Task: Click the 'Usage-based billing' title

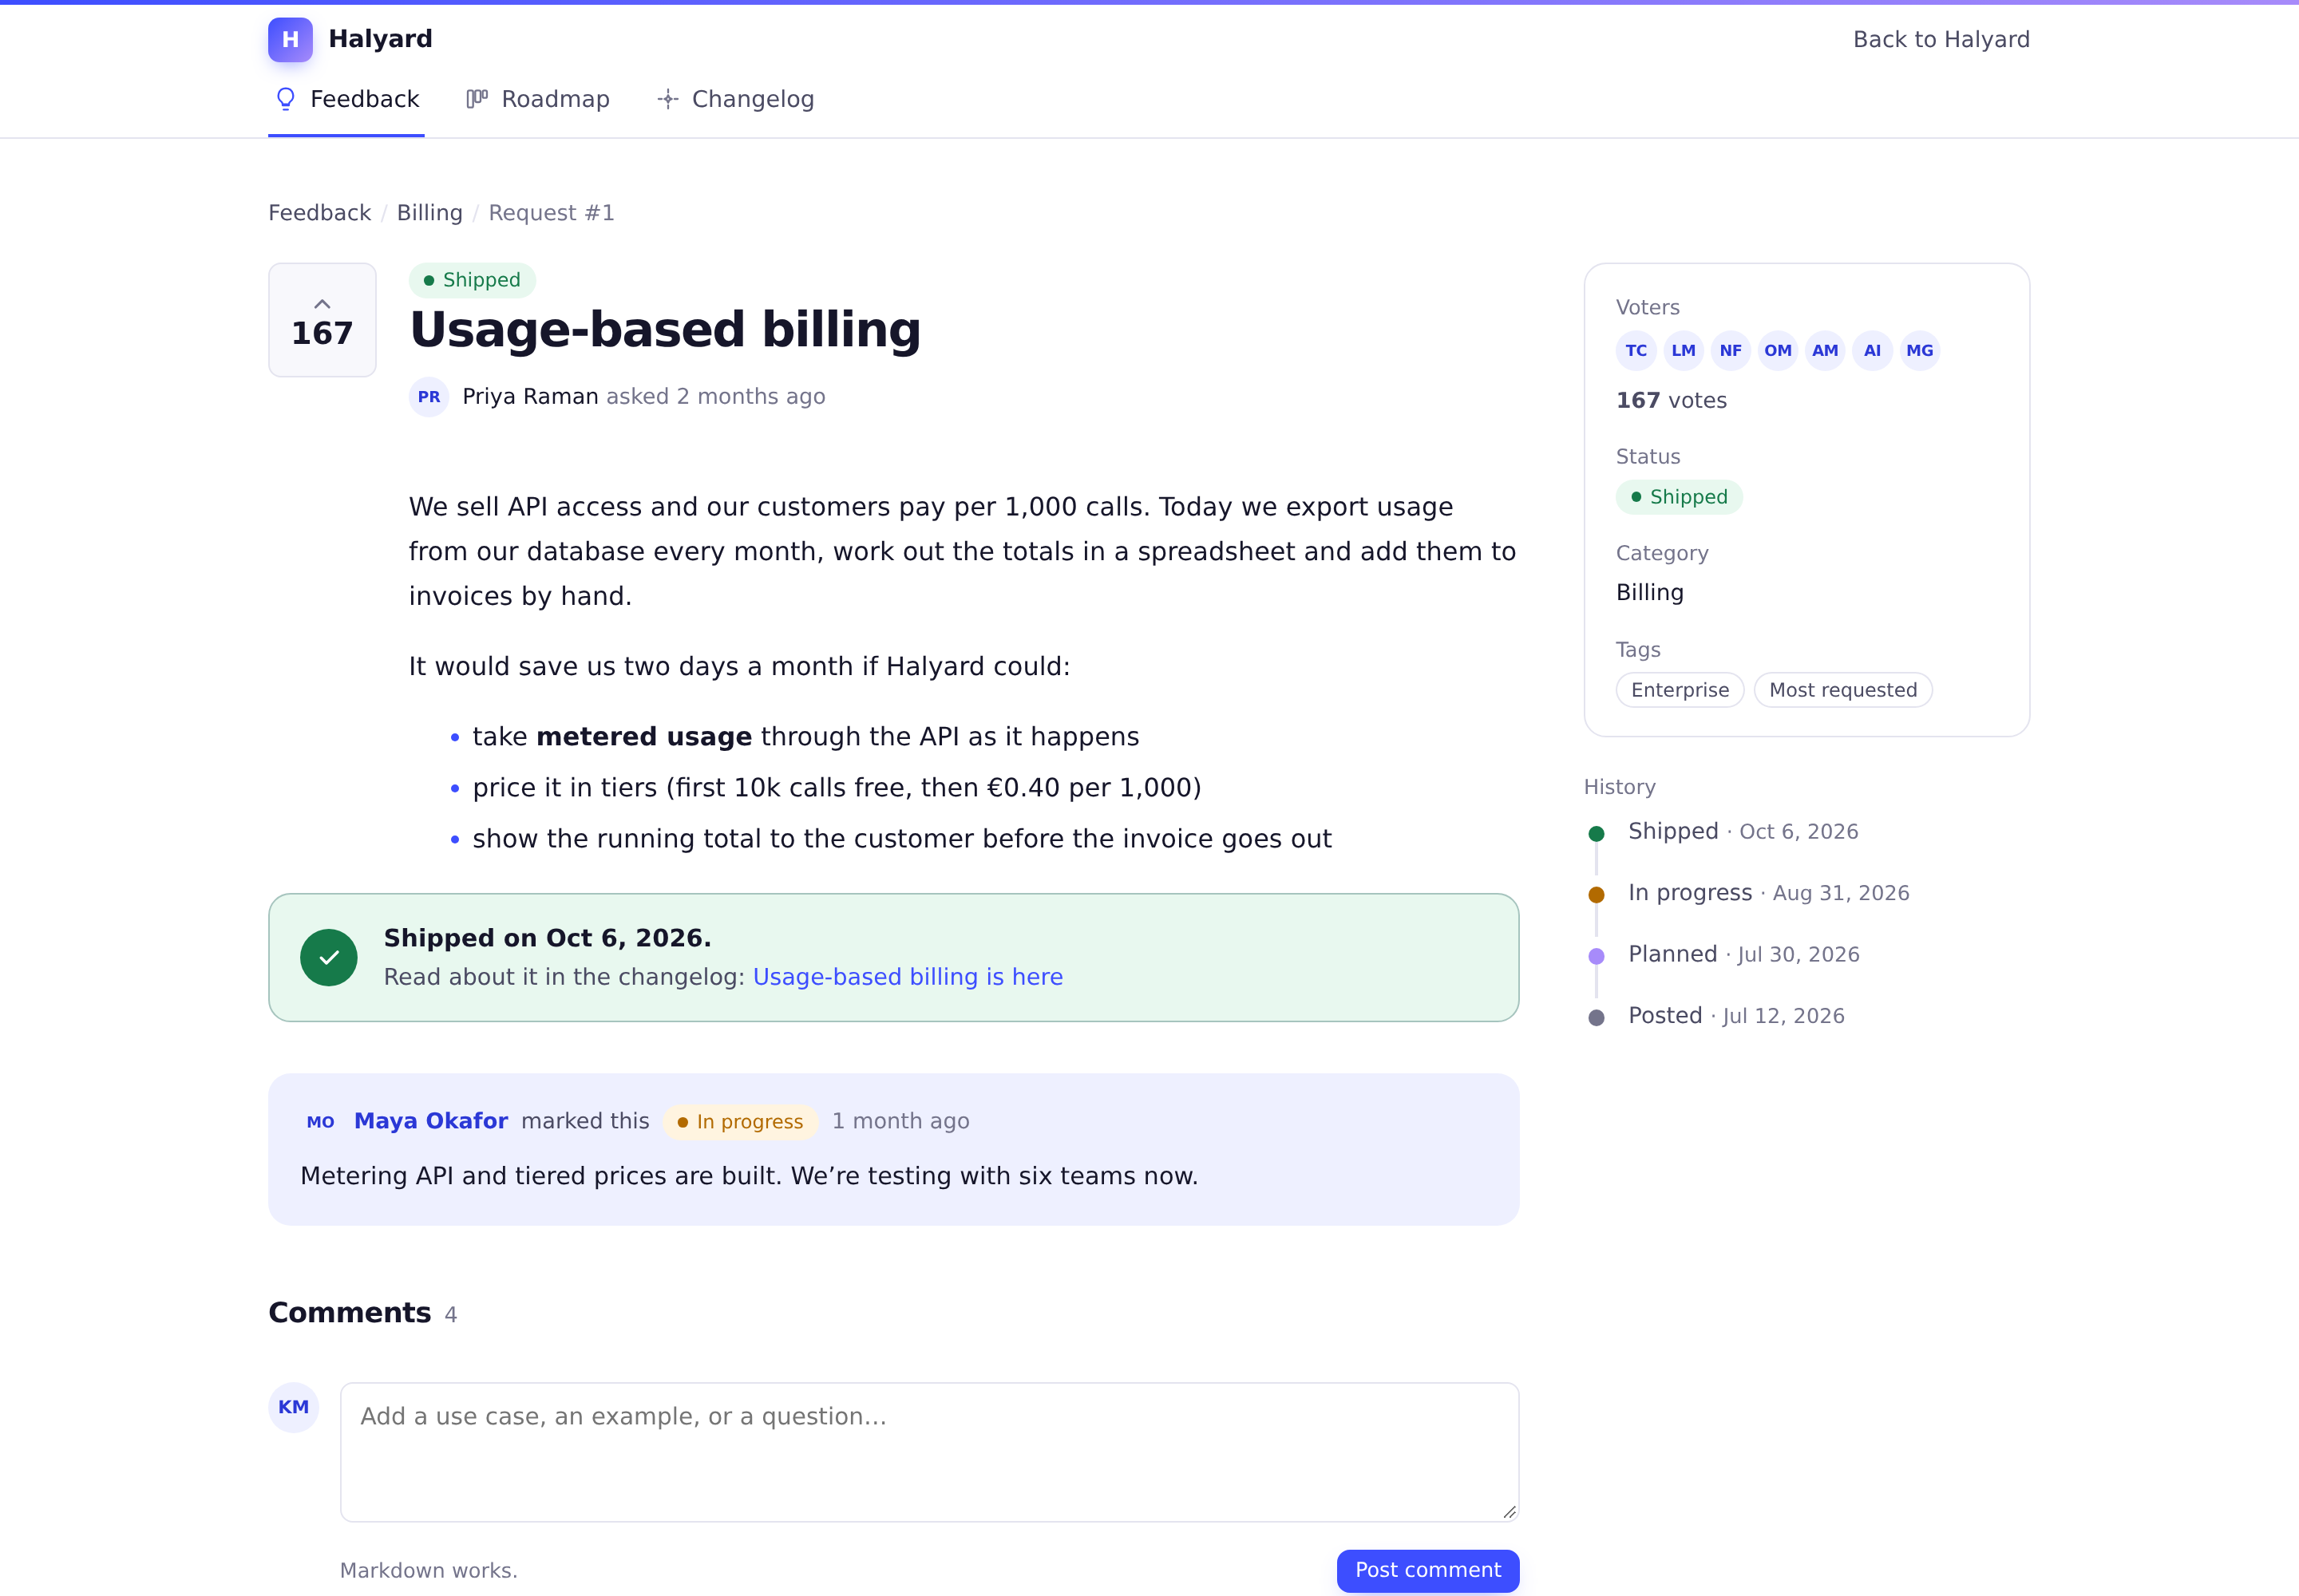Action: (665, 330)
